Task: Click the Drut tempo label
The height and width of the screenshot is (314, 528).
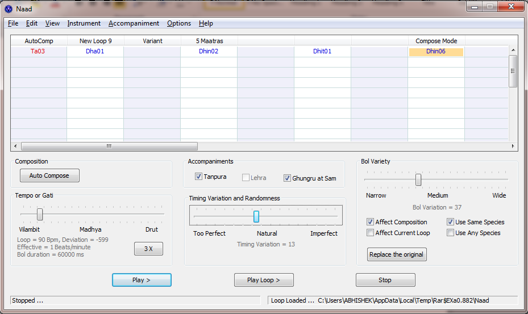Action: 152,229
